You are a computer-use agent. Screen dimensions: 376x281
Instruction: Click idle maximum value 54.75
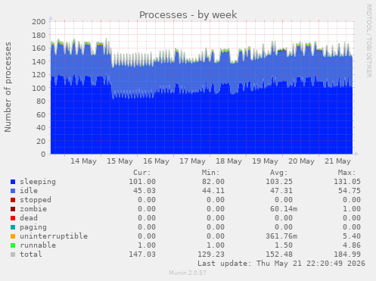coord(350,191)
